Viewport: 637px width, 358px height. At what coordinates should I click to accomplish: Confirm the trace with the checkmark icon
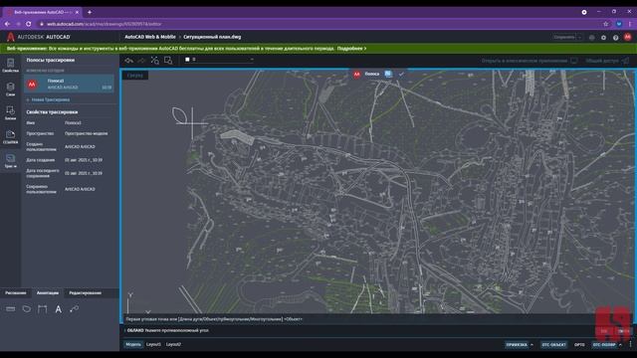click(401, 74)
